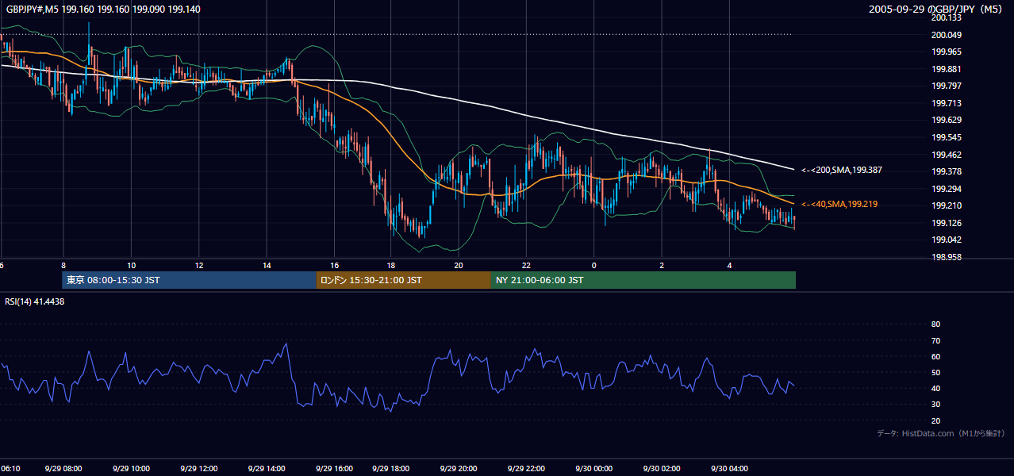
Task: Click price axis value 199.713
Action: (x=947, y=103)
